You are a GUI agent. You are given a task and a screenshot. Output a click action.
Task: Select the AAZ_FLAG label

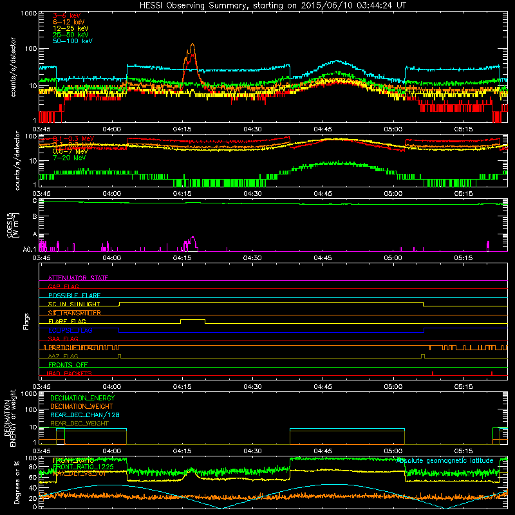(63, 356)
